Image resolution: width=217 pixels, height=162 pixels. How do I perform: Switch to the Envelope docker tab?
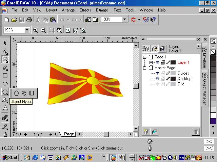tap(204, 57)
